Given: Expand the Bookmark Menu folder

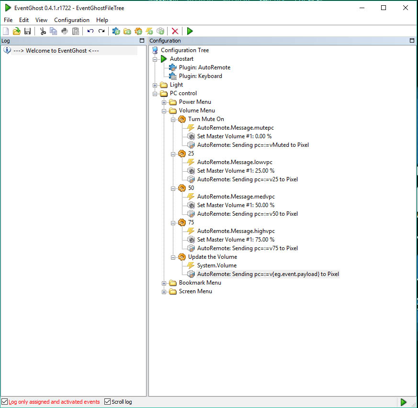Looking at the screenshot, I should tap(164, 283).
